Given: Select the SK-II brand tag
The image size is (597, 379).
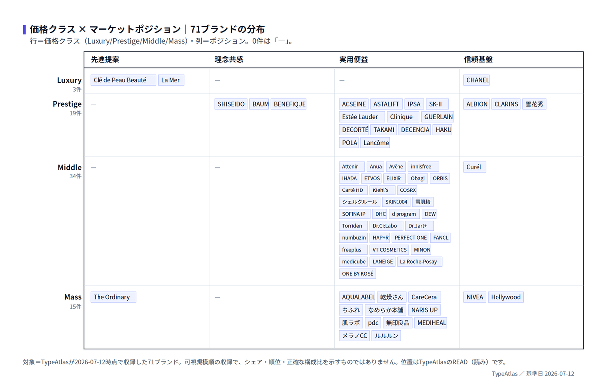Looking at the screenshot, I should click(437, 104).
